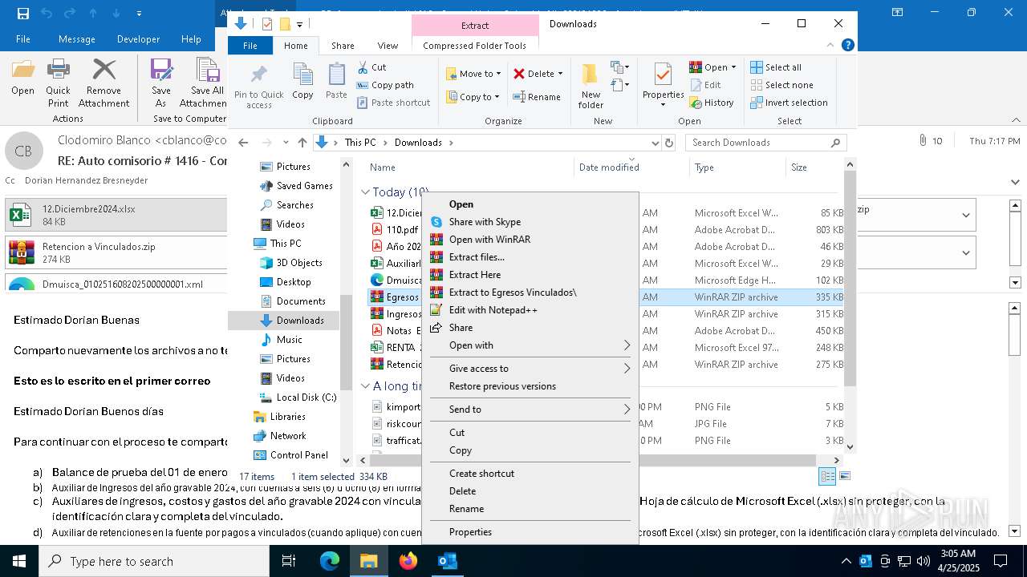The width and height of the screenshot is (1027, 577).
Task: Expand the Send to submenu
Action: pos(530,410)
